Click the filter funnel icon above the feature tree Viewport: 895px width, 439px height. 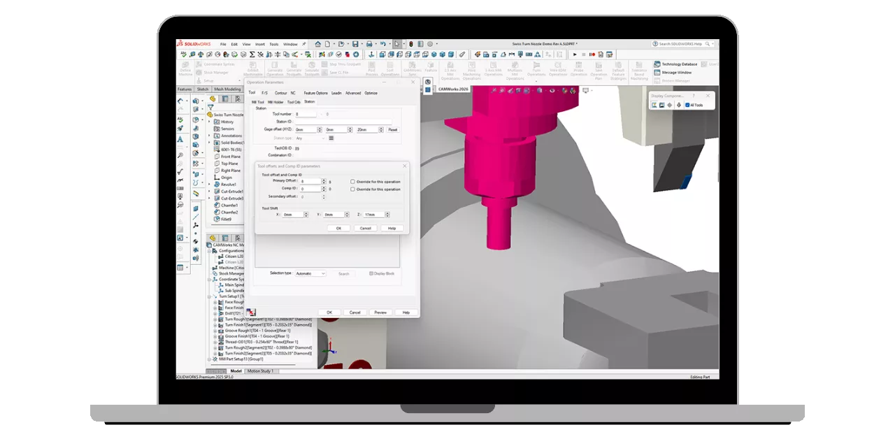point(210,107)
